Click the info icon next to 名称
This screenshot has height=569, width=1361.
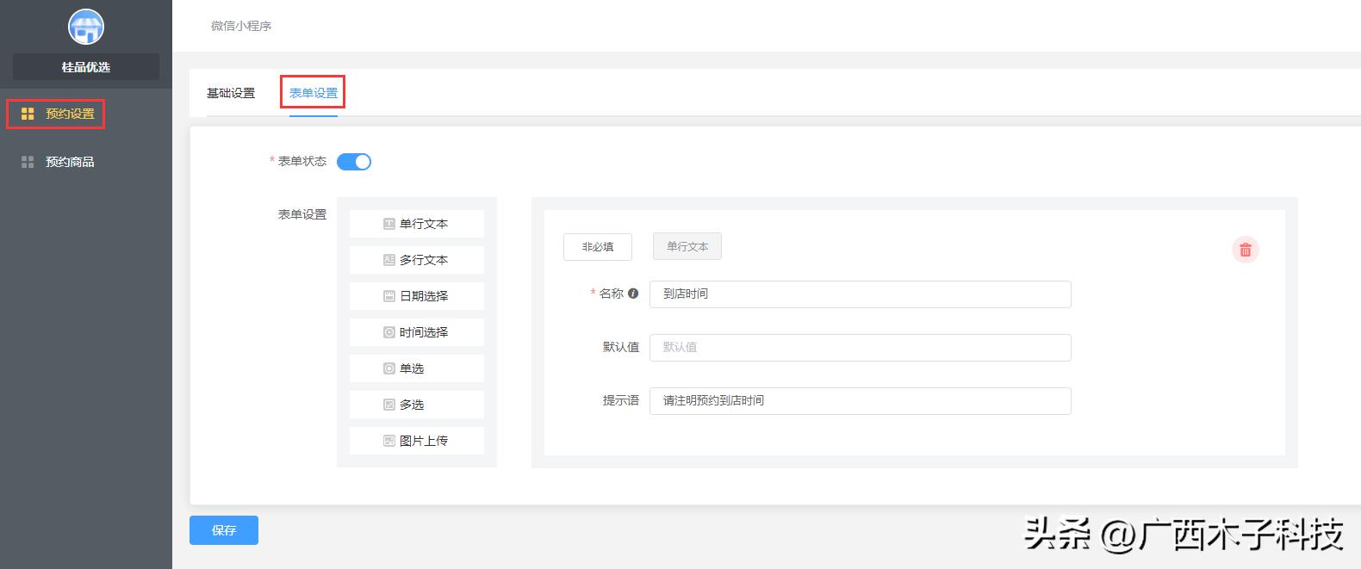(x=633, y=294)
